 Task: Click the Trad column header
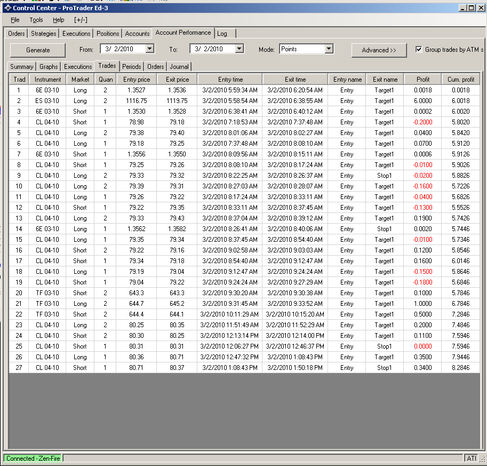[19, 80]
